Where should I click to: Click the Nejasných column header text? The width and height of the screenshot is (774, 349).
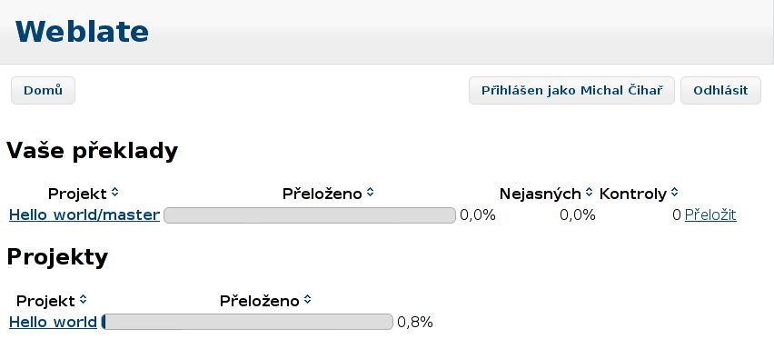click(x=540, y=194)
